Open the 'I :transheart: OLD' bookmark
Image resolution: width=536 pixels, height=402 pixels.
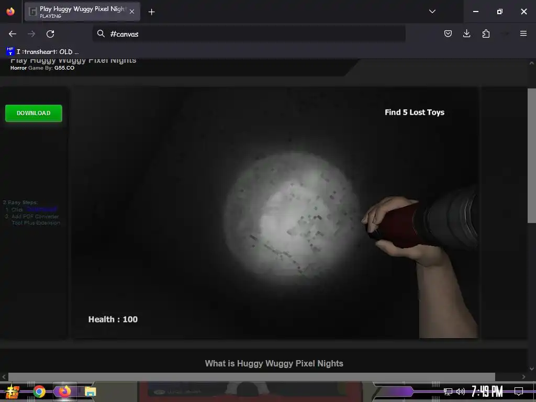pos(42,52)
